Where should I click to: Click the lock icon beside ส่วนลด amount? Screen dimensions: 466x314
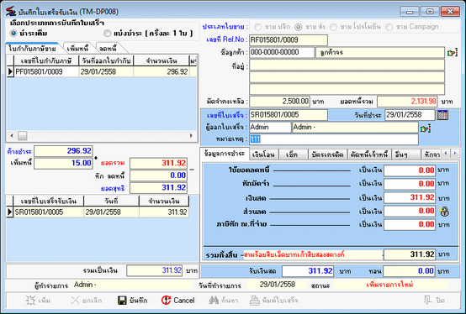tap(444, 212)
